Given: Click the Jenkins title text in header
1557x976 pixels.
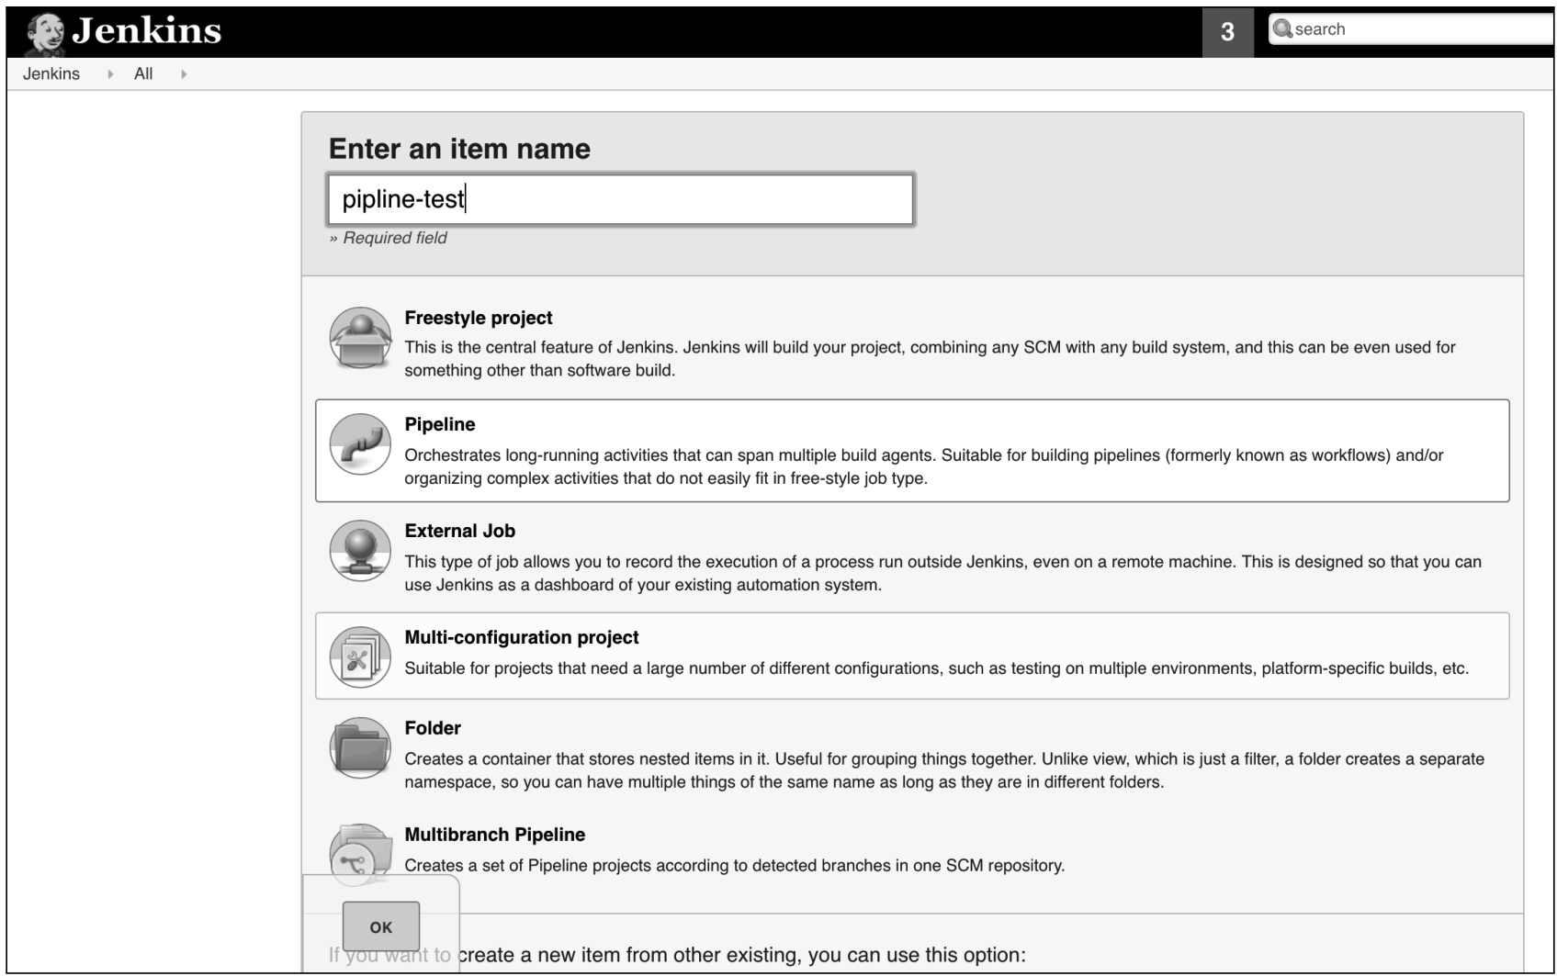Looking at the screenshot, I should (x=147, y=31).
